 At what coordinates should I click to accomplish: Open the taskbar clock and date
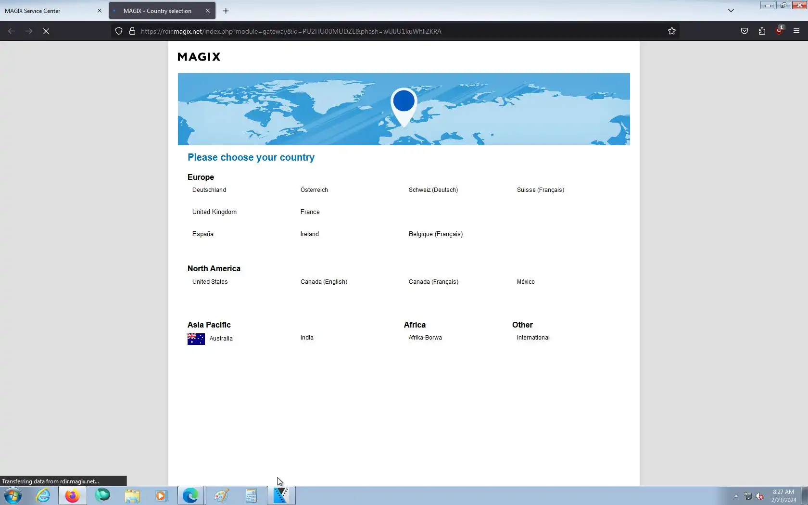pyautogui.click(x=783, y=496)
